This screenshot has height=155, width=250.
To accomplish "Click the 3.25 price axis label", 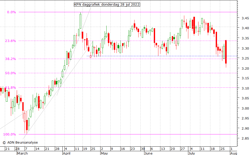I will pyautogui.click(x=245, y=58).
